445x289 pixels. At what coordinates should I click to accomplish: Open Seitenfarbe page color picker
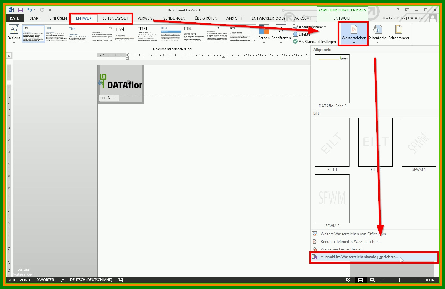click(x=377, y=34)
